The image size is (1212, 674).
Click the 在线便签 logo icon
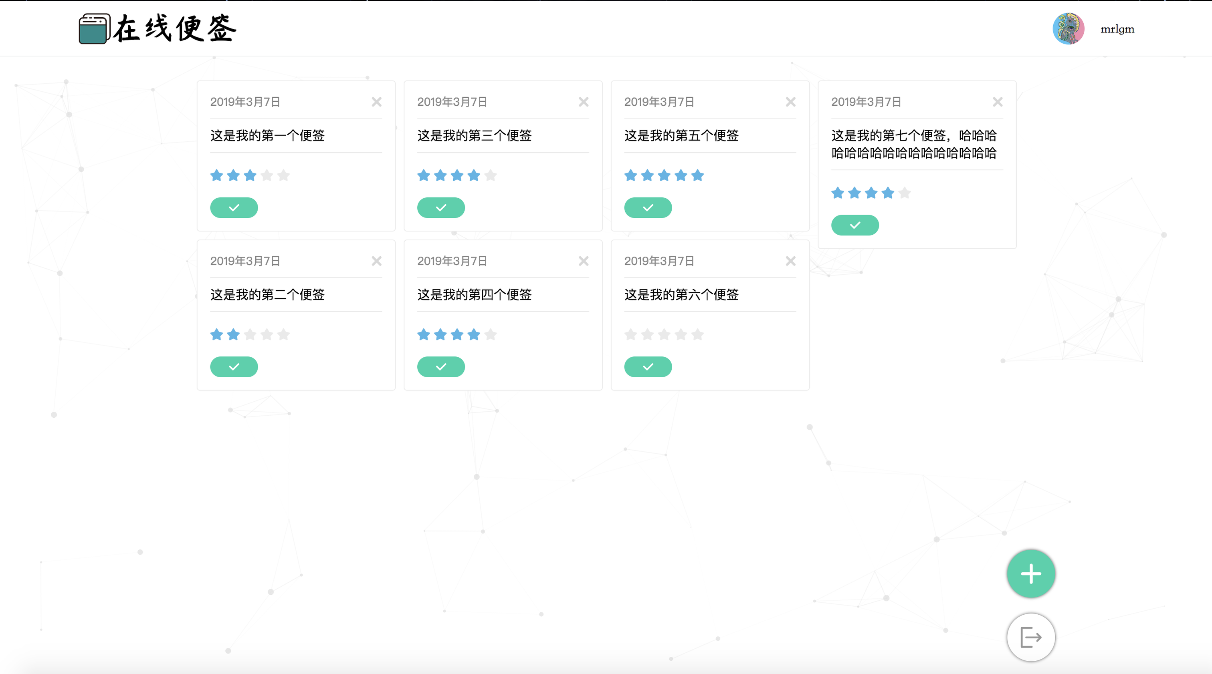click(95, 29)
